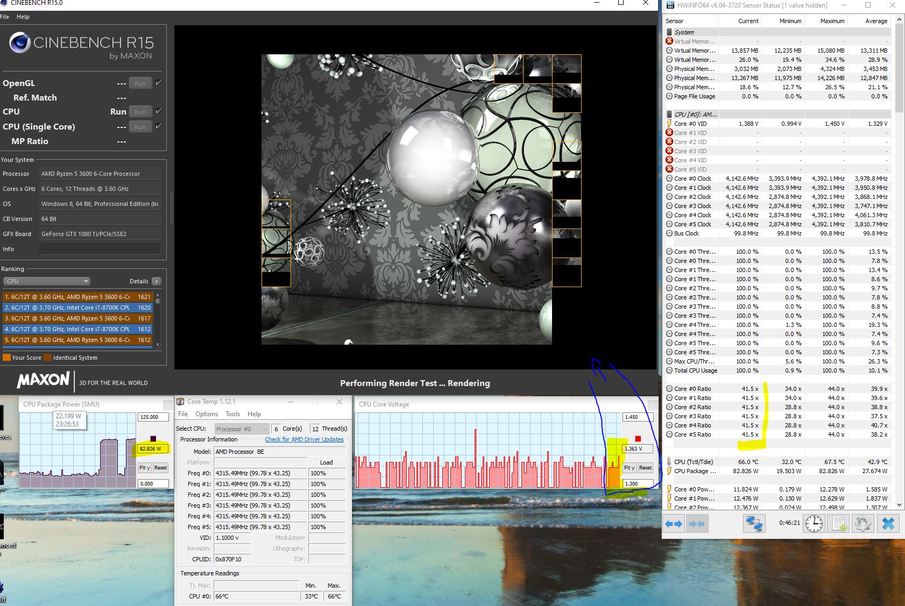Click the log file sheet icon with plus
Viewport: 905px width, 606px height.
(x=839, y=523)
